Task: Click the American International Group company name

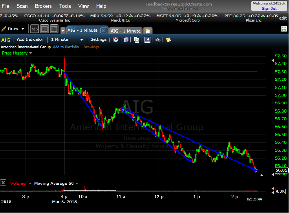Action: pyautogui.click(x=26, y=47)
